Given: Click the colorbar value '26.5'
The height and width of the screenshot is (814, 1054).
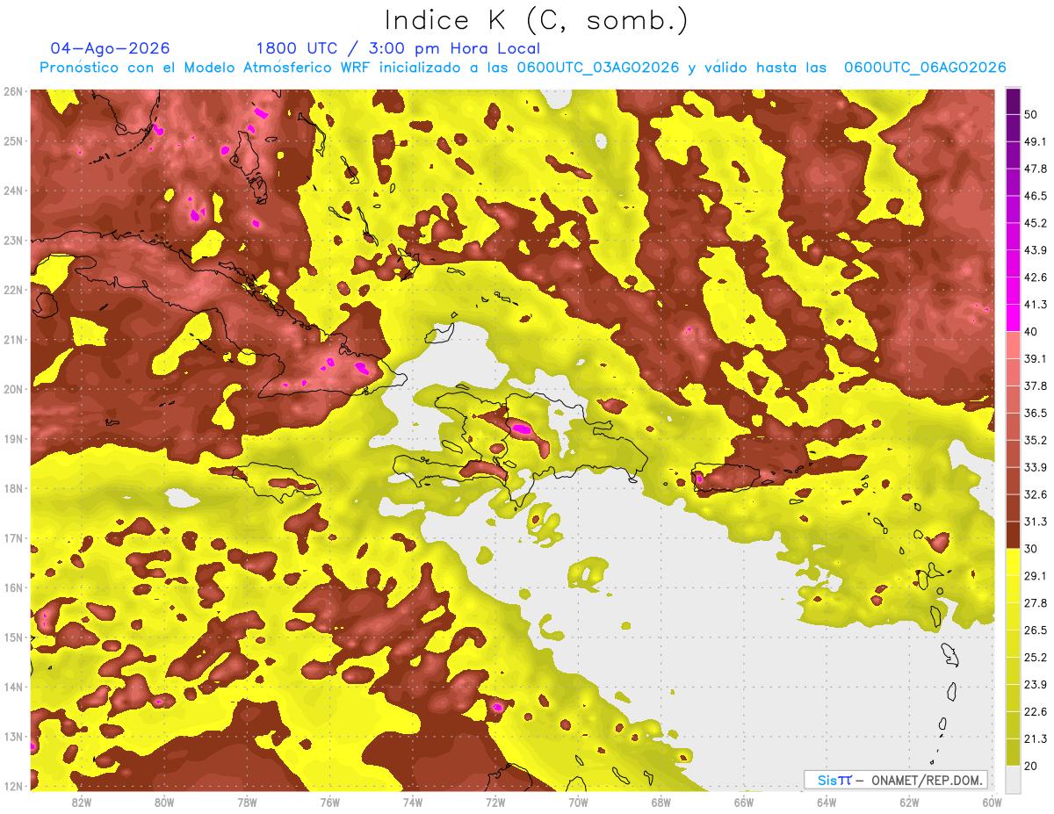Looking at the screenshot, I should [x=1035, y=630].
